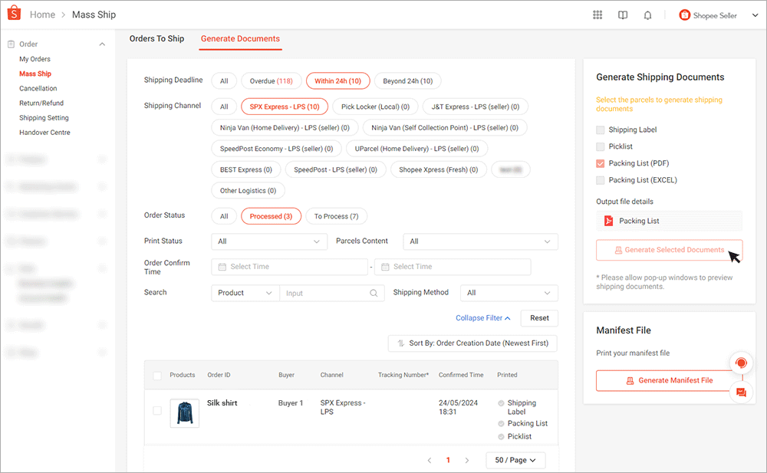The image size is (767, 473).
Task: Collapse the Order sidebar section
Action: [102, 44]
